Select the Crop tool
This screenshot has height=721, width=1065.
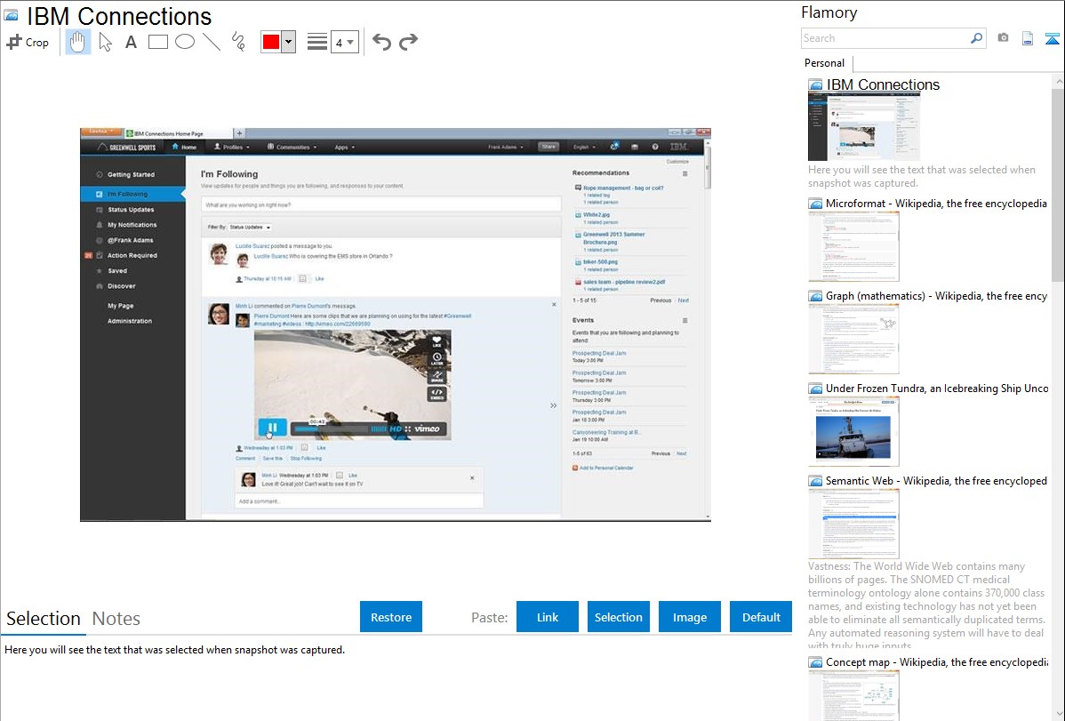28,42
